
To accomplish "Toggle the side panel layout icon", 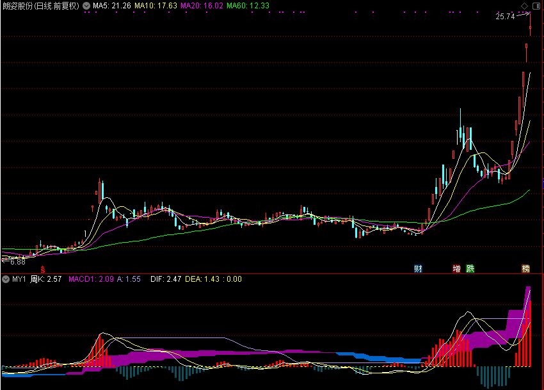I will 536,6.
